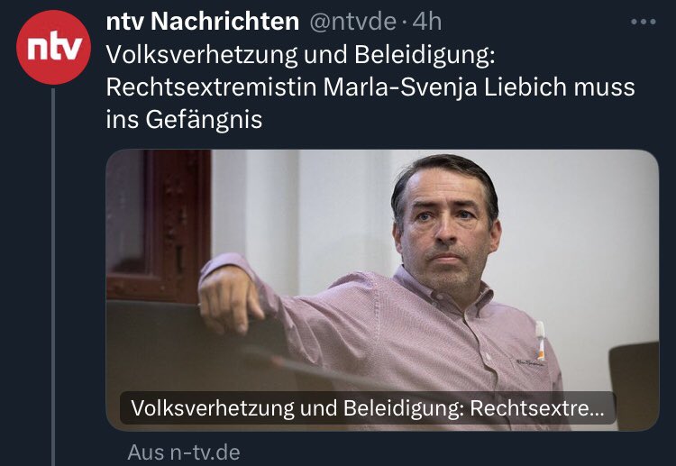This screenshot has height=466, width=676.
Task: Click the red ntv logo avatar
Action: tap(53, 48)
